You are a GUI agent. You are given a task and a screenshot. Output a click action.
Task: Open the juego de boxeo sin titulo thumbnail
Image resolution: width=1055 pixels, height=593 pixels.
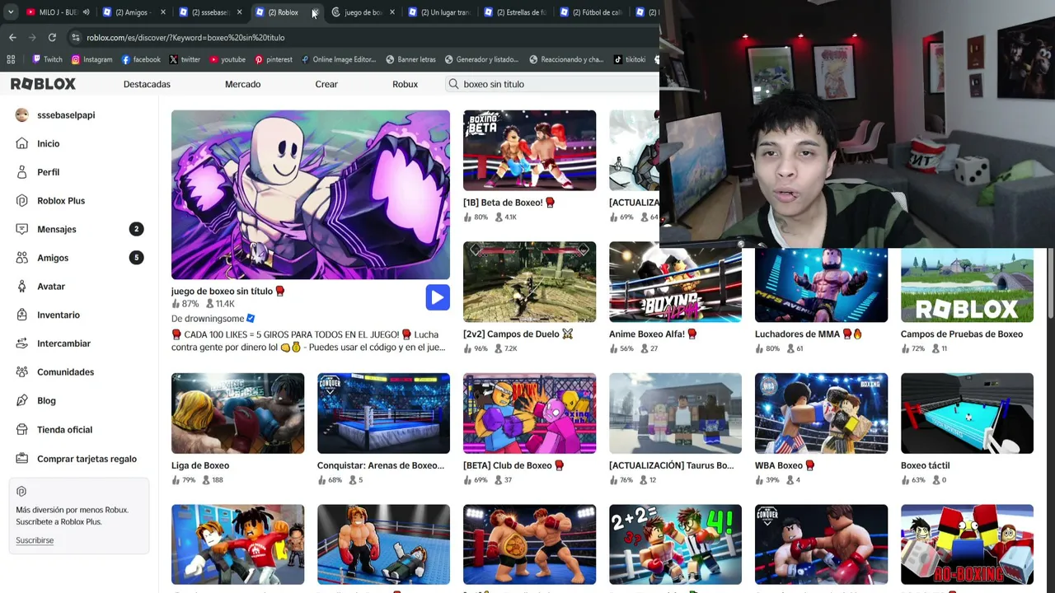coord(311,194)
